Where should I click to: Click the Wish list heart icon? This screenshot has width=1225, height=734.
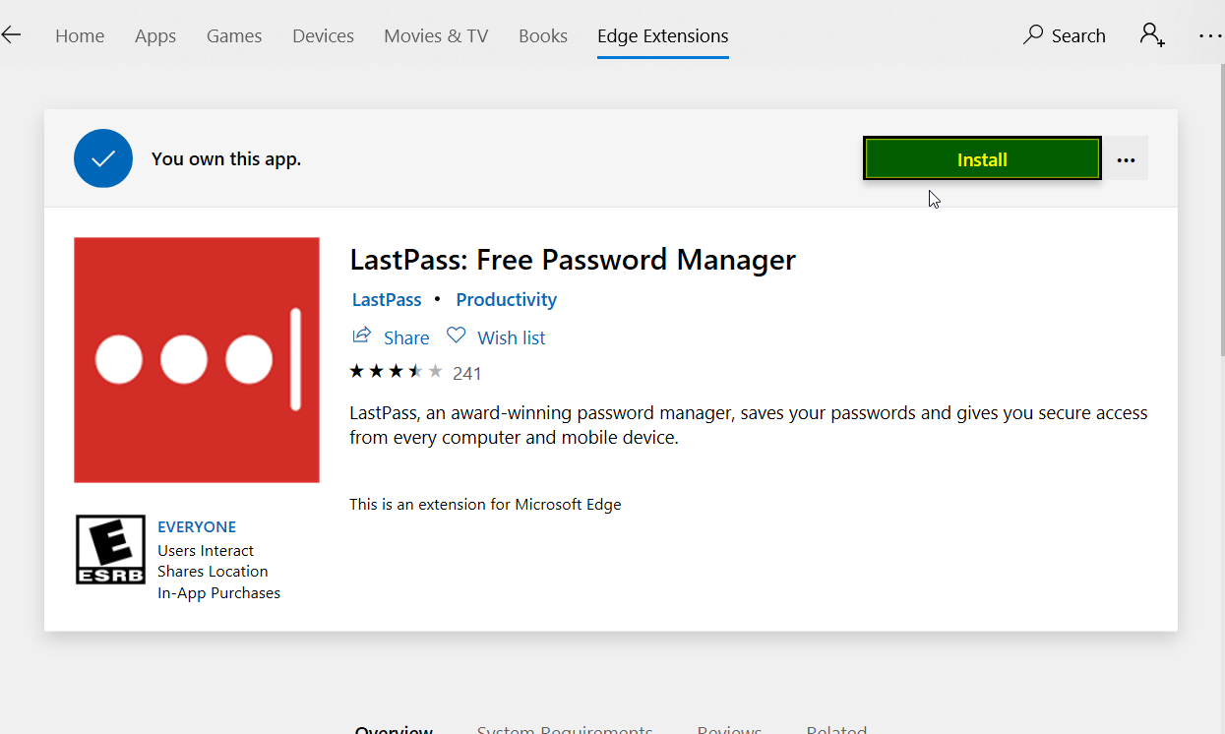[x=456, y=336]
